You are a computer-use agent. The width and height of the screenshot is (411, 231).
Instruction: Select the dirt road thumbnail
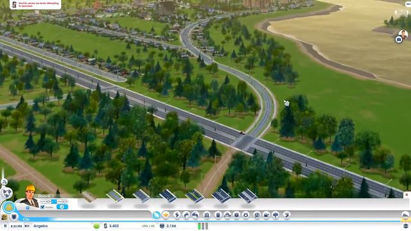[x=88, y=196]
